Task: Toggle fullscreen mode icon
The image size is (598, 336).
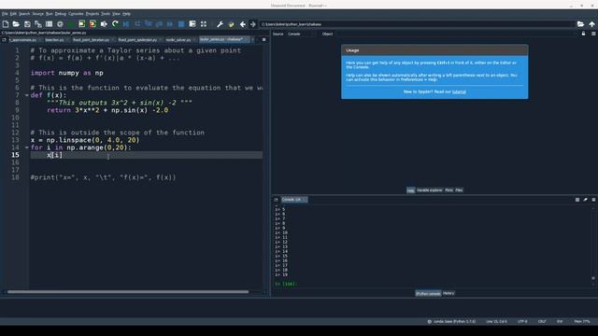Action: click(204, 24)
